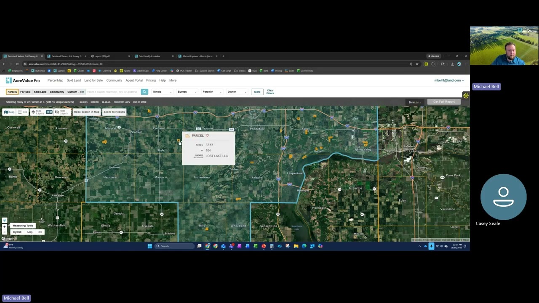Switch to the report (17).pdf browser tab
Image resolution: width=539 pixels, height=303 pixels.
coord(110,56)
